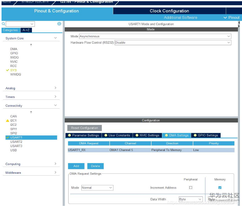This screenshot has width=242, height=208.
Task: Select USART2 under Connectivity
Action: click(x=16, y=142)
